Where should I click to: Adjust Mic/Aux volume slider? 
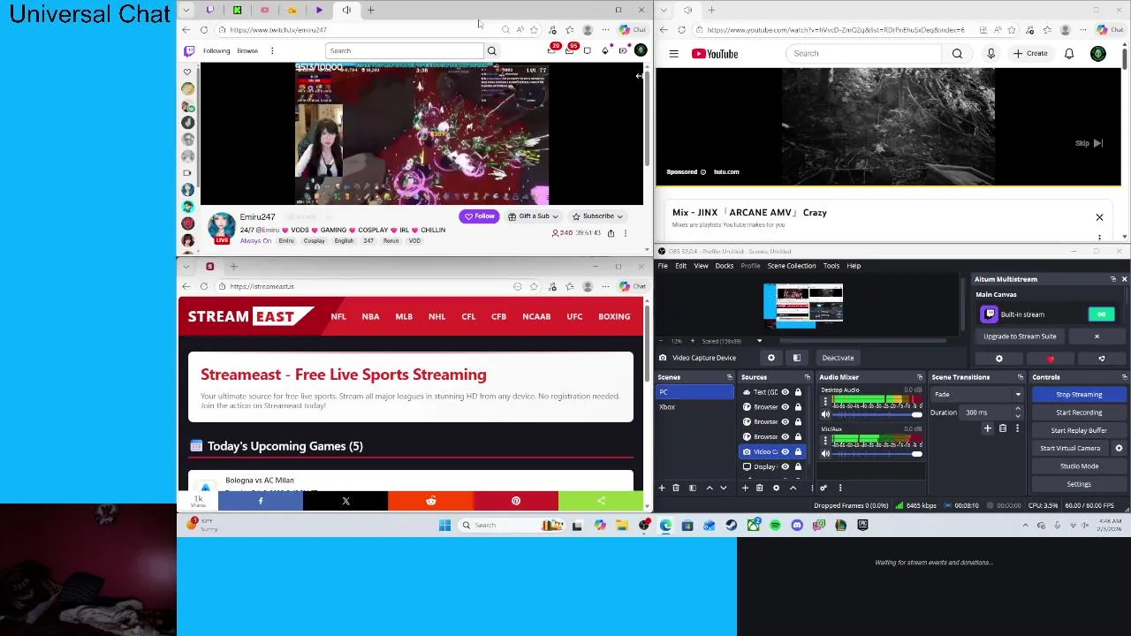875,454
